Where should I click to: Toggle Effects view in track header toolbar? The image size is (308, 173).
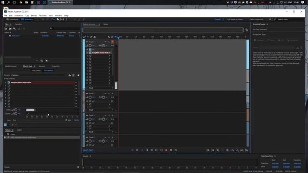tap(88, 37)
